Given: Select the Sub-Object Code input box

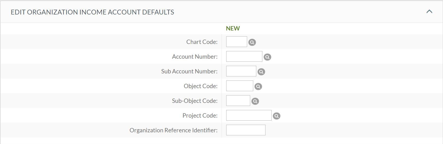Looking at the screenshot, I should click(238, 101).
